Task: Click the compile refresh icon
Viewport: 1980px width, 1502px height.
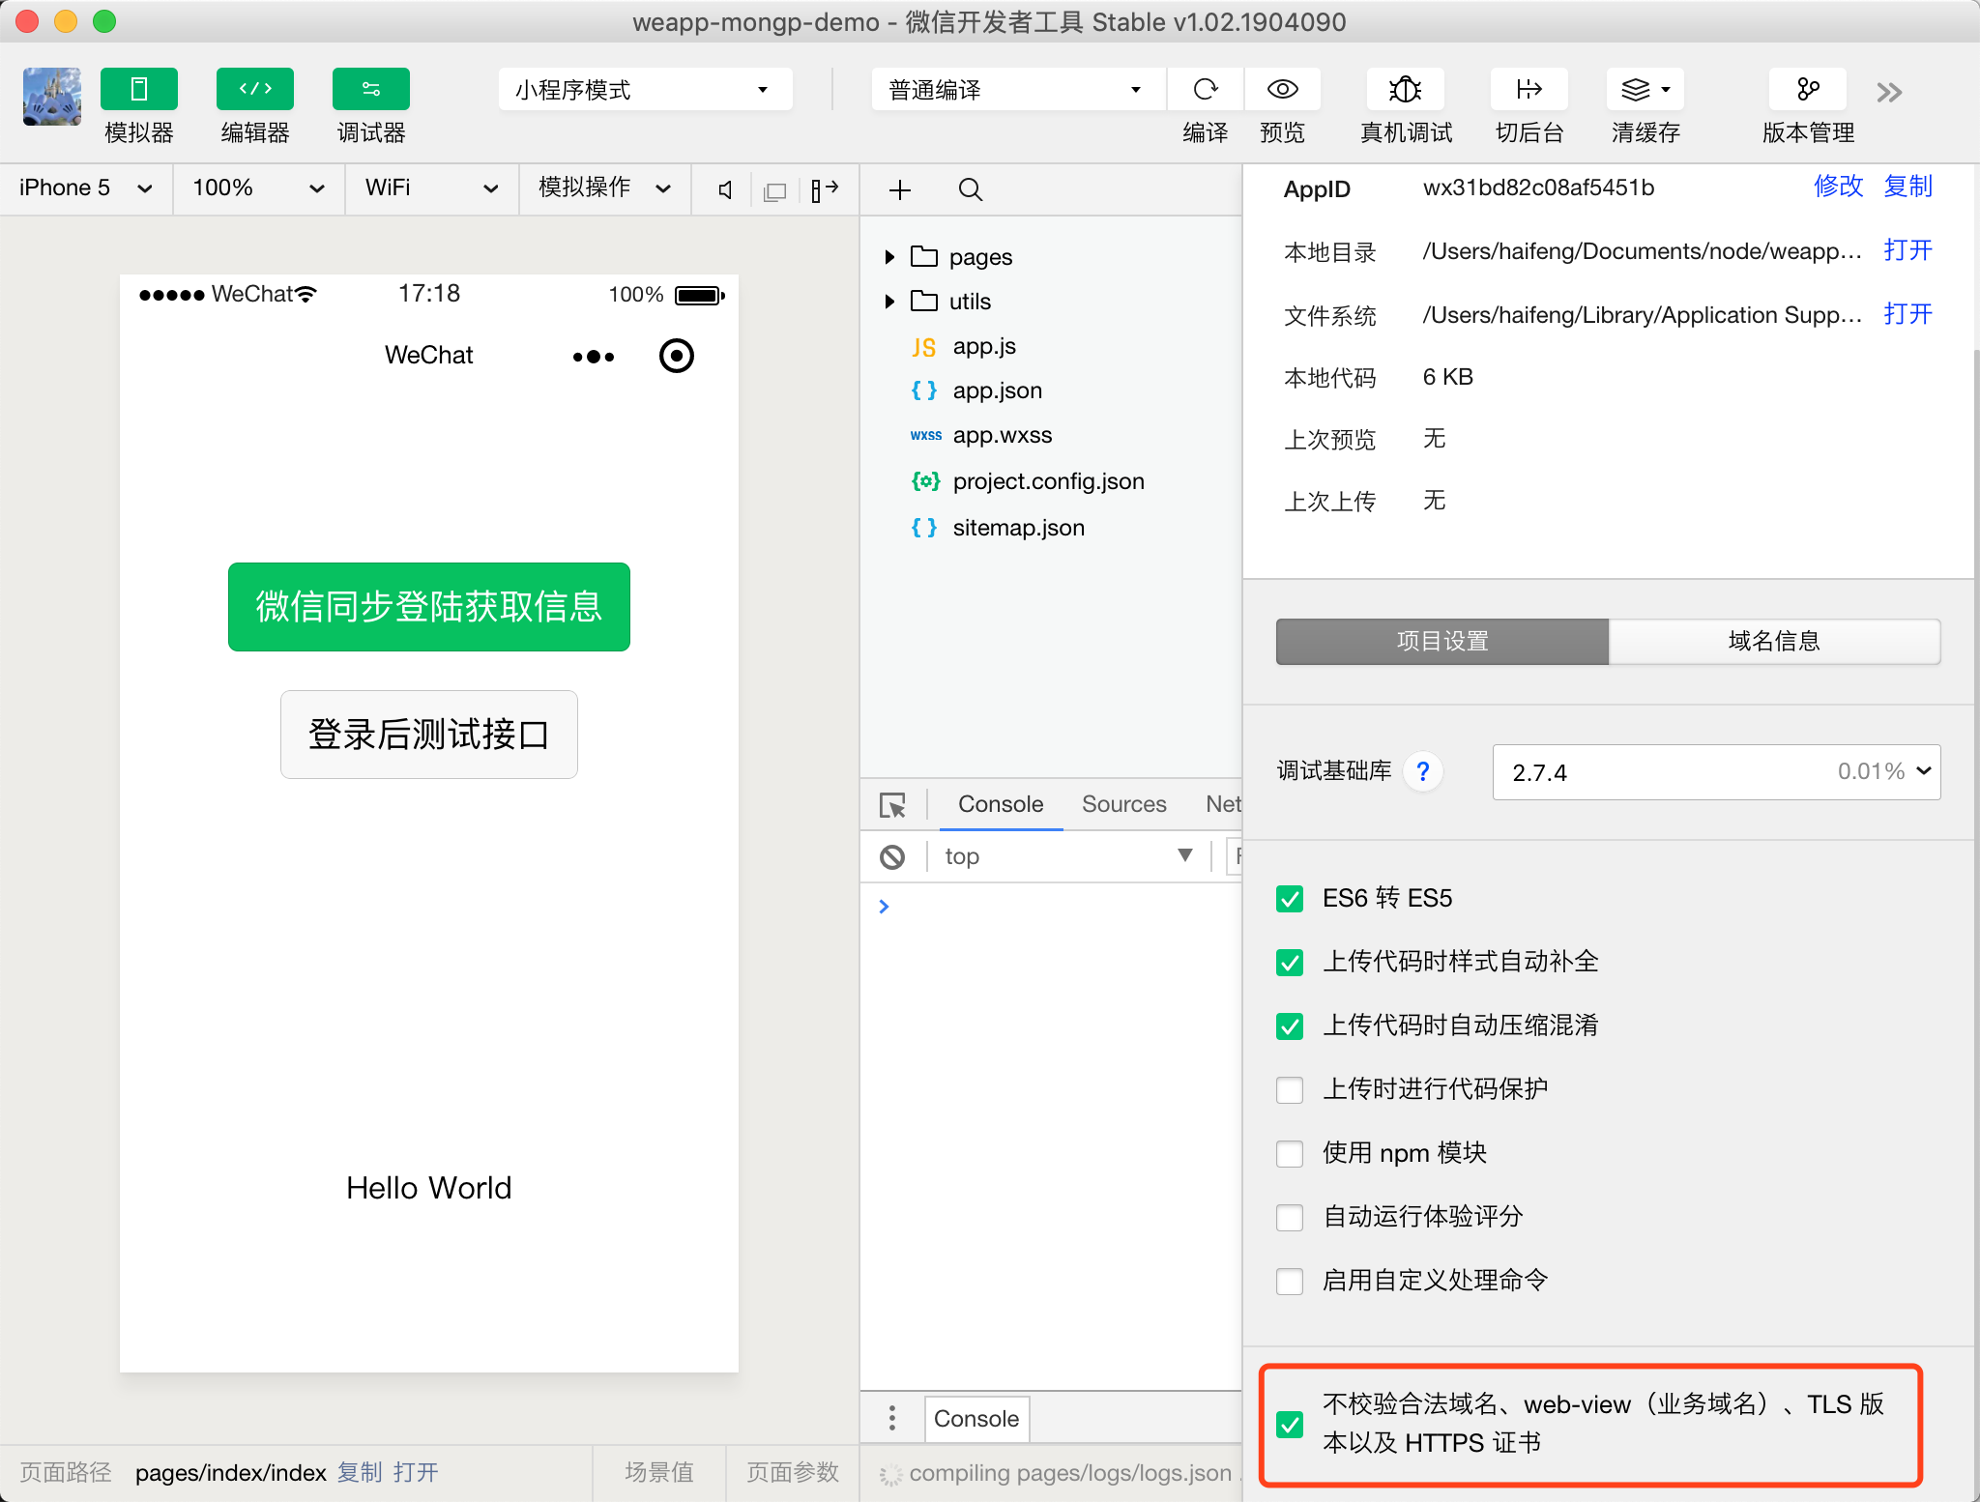Action: pos(1205,90)
